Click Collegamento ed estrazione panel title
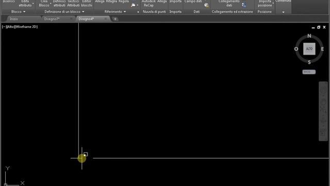Screen dimensions: 330x186 tap(233, 12)
